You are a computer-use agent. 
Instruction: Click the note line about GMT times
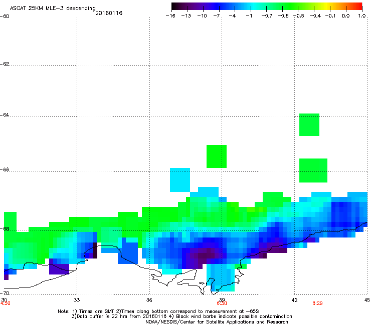coord(158,311)
